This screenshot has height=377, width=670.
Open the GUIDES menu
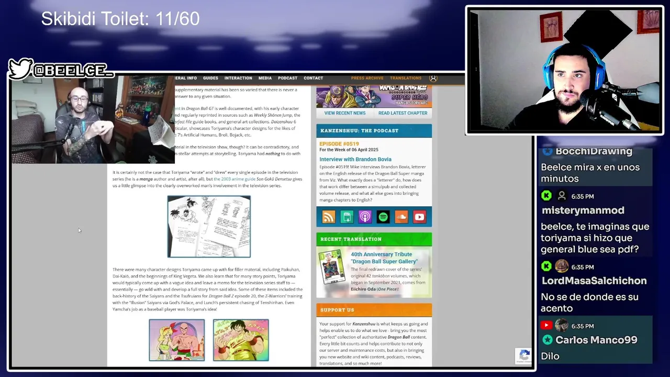coord(210,78)
